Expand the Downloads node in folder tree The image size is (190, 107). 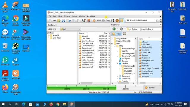(117, 78)
